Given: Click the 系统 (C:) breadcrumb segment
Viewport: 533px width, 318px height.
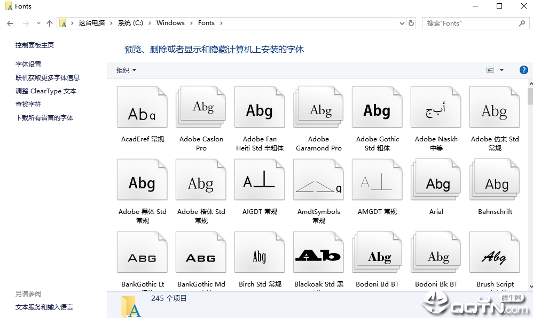Looking at the screenshot, I should point(130,23).
